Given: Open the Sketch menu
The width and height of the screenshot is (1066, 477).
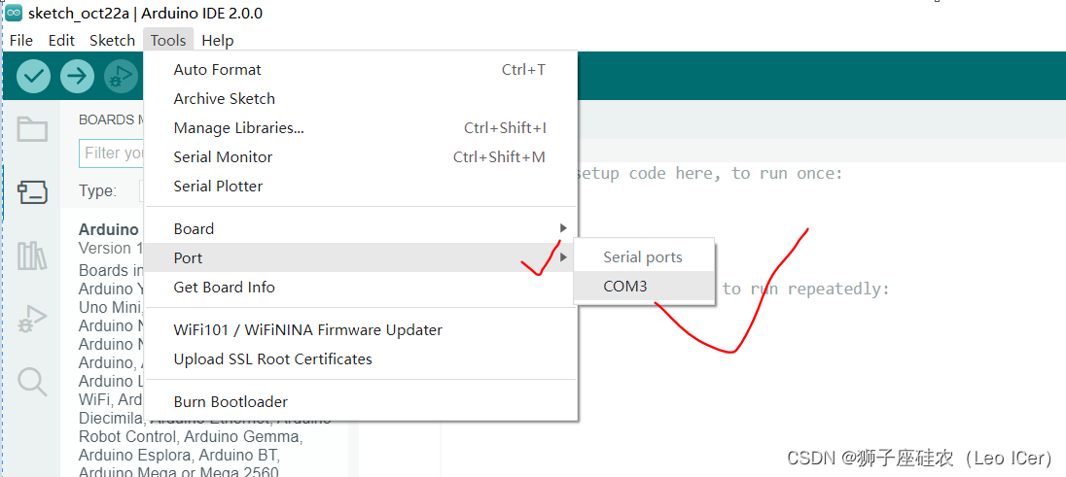Looking at the screenshot, I should coord(112,40).
